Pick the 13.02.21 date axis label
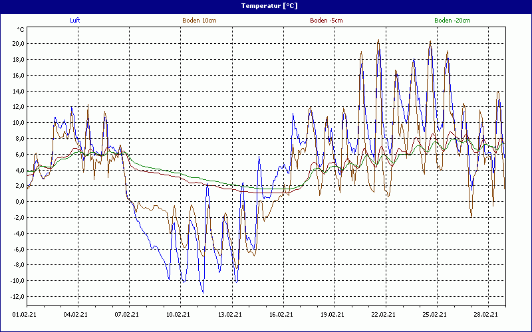This screenshot has height=332, width=532. (x=229, y=315)
